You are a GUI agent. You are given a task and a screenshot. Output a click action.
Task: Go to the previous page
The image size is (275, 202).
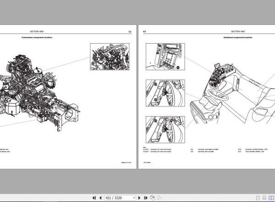coord(100,198)
